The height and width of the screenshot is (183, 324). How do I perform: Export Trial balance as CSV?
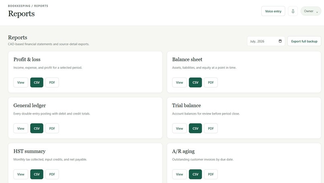point(195,128)
